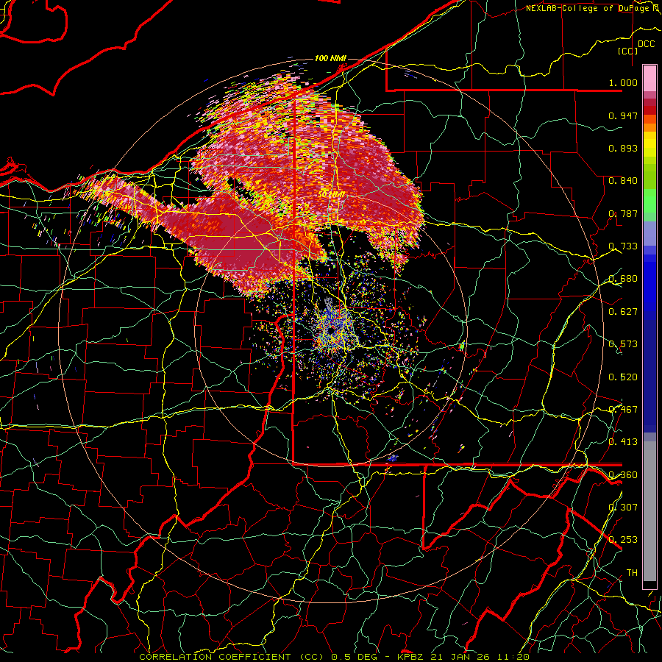Image resolution: width=662 pixels, height=662 pixels.
Task: Pick the light pink swatch at the top of the color bar
Action: coord(649,78)
